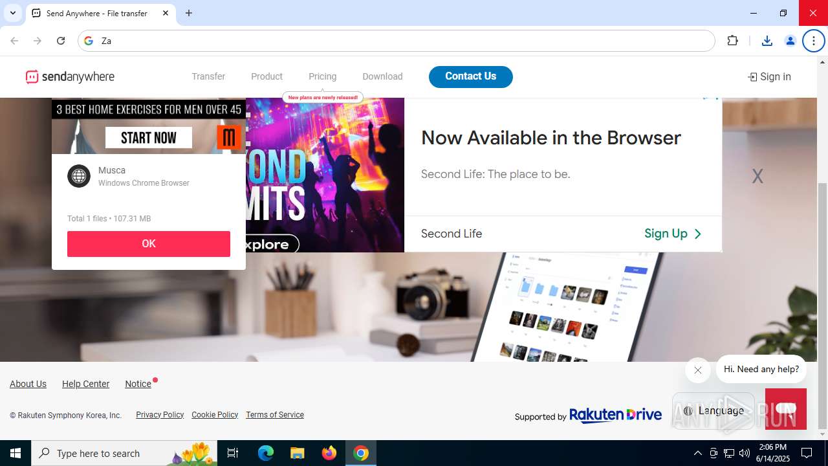Image resolution: width=828 pixels, height=466 pixels.
Task: Open the red chat widget button
Action: point(785,408)
